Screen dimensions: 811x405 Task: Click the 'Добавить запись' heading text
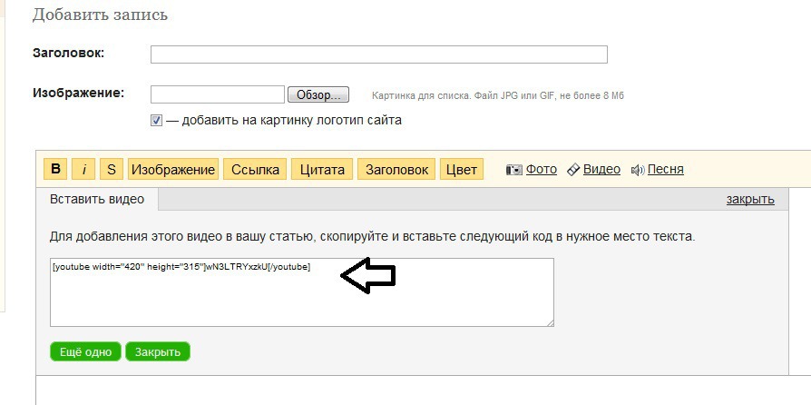100,15
